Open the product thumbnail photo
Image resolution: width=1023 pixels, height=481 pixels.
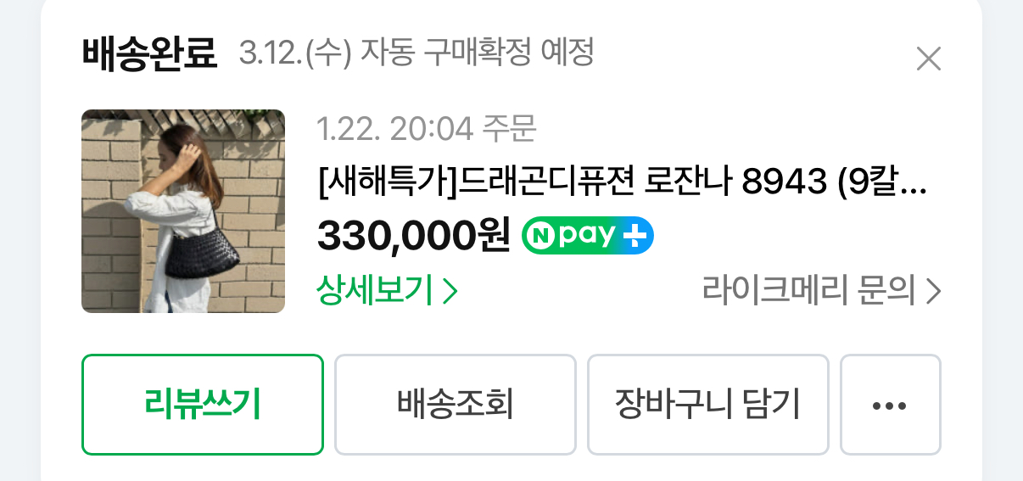183,211
